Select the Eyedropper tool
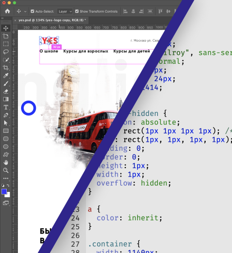This screenshot has height=253, width=232. [6, 75]
